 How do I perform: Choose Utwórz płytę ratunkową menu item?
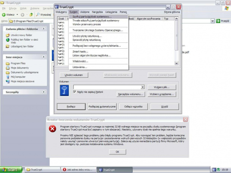point(99,36)
